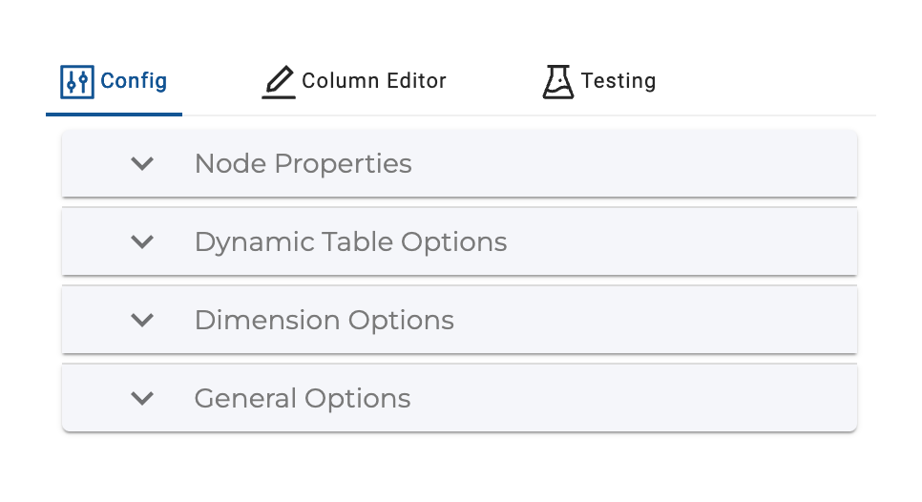Viewport: 922px width, 502px height.
Task: Click the Node Properties title text
Action: point(303,163)
